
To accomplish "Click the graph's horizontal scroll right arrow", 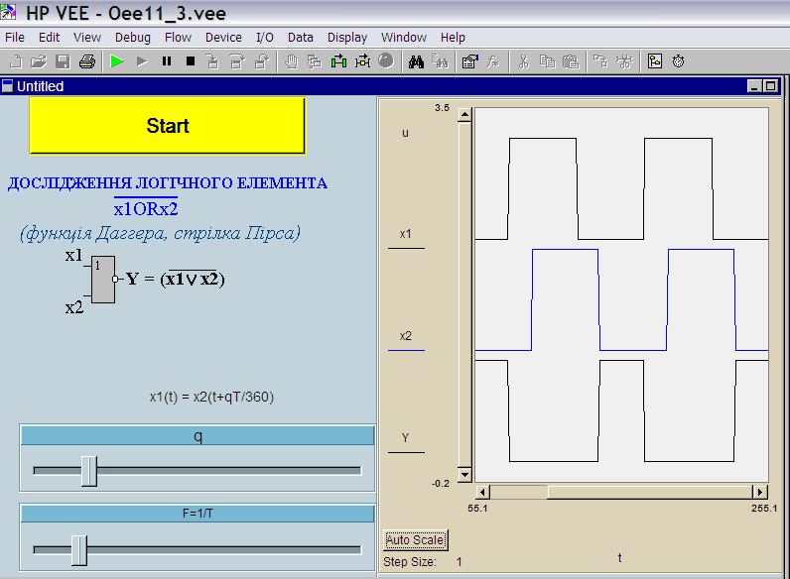I will [x=760, y=492].
